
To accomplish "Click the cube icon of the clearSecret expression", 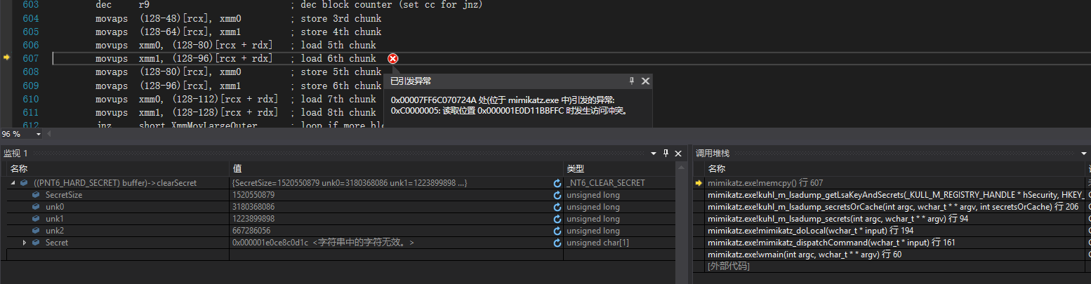I will pyautogui.click(x=24, y=183).
